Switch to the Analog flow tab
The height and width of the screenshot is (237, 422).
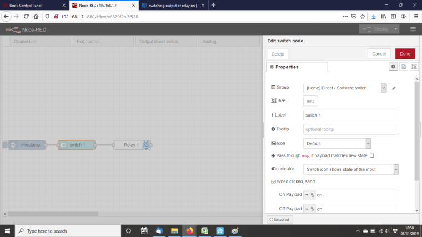pos(229,42)
